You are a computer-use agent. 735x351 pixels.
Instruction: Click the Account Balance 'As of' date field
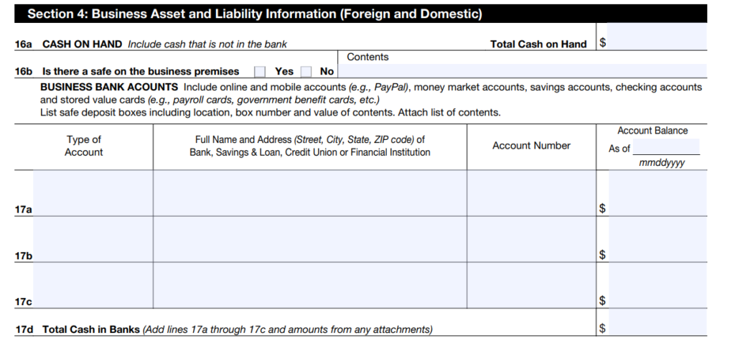tap(665, 148)
